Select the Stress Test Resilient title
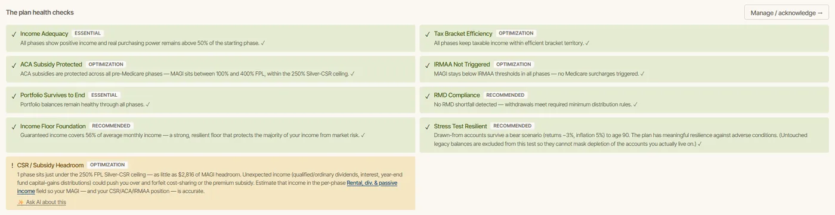Image resolution: width=835 pixels, height=215 pixels. pyautogui.click(x=460, y=127)
